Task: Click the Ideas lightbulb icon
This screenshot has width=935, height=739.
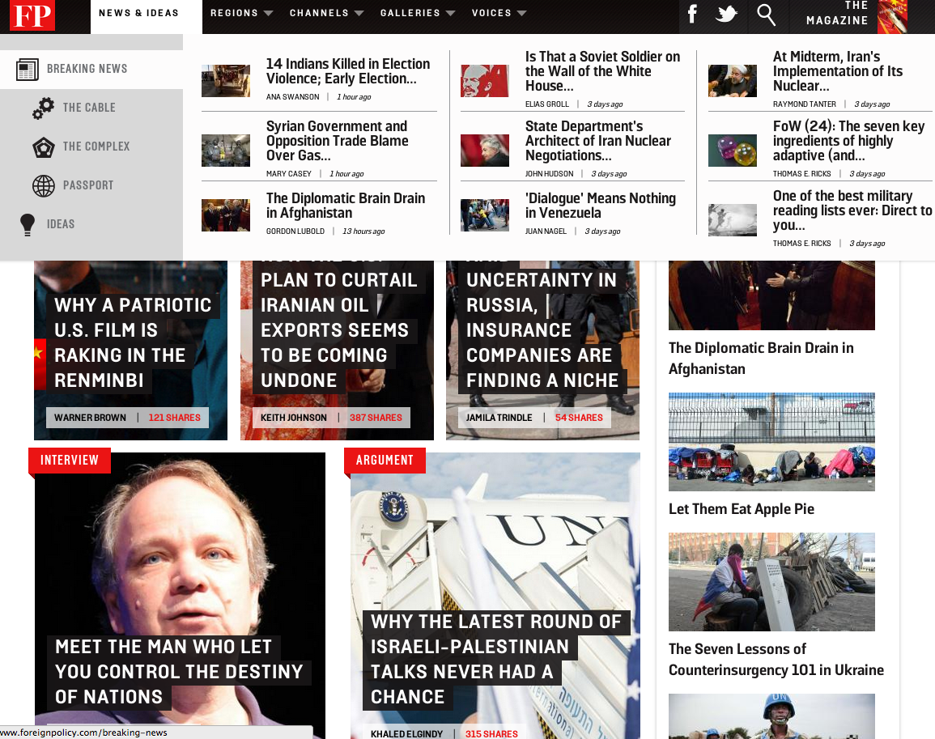Action: tap(28, 225)
